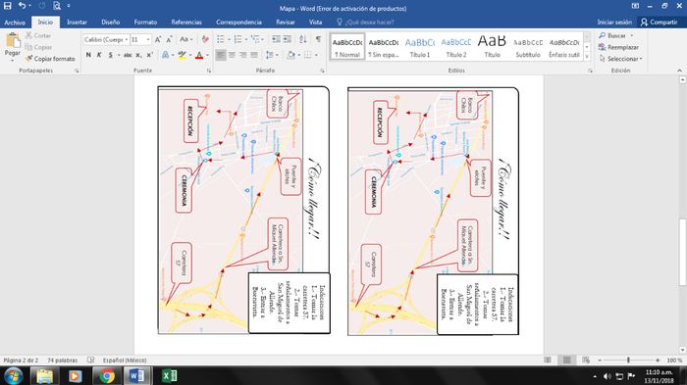This screenshot has width=687, height=385.
Task: Switch to Diseño tab
Action: point(110,22)
